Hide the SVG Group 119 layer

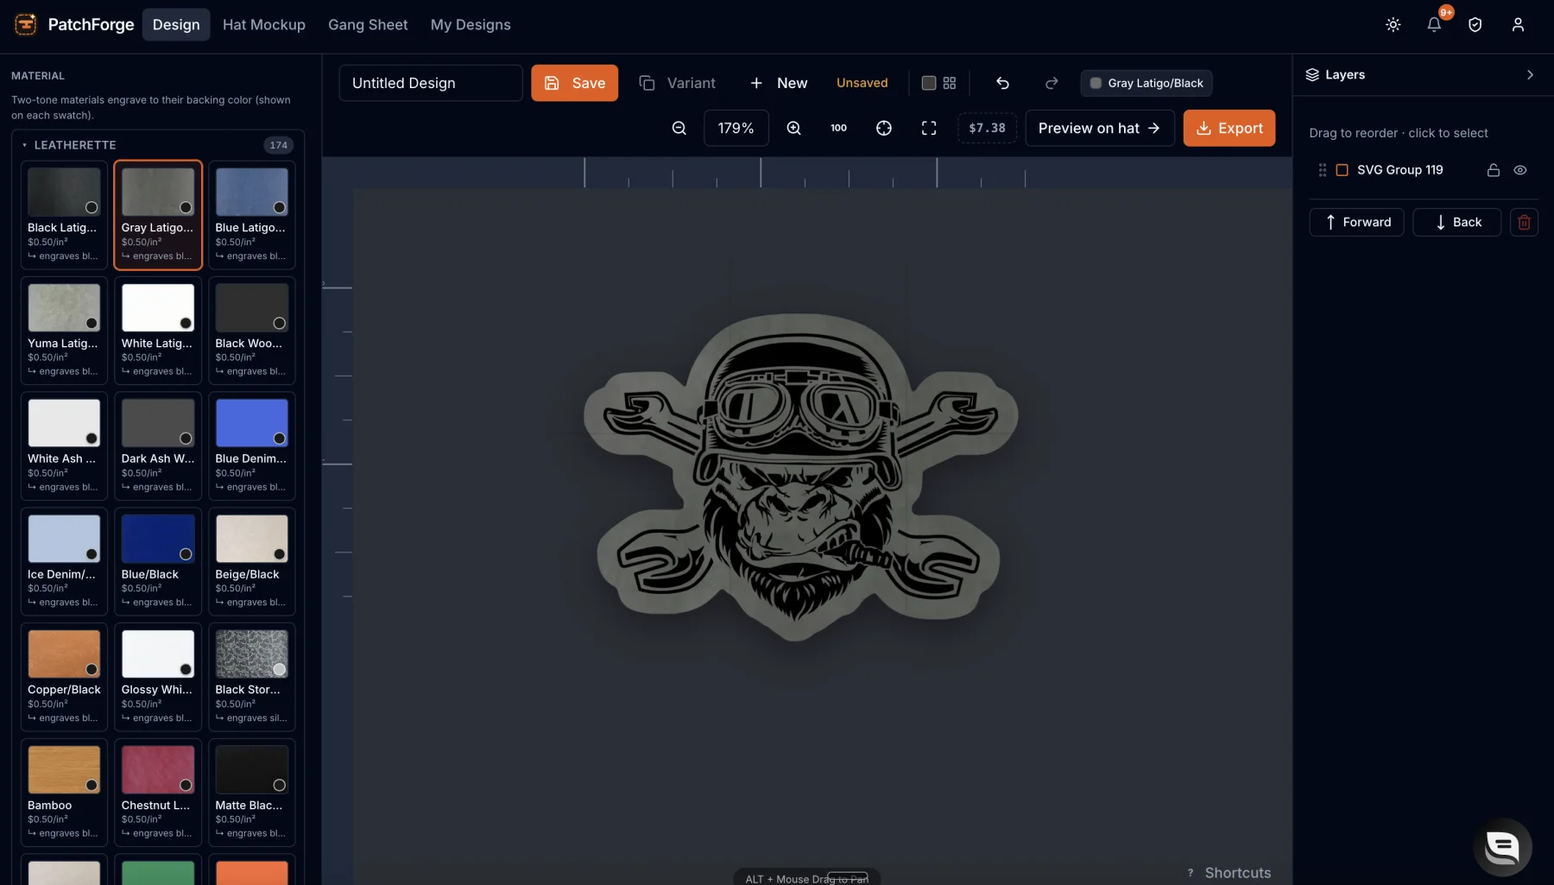(x=1520, y=170)
